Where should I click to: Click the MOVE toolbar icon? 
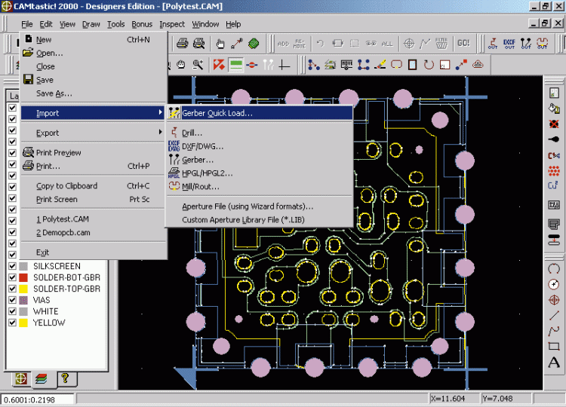346,65
